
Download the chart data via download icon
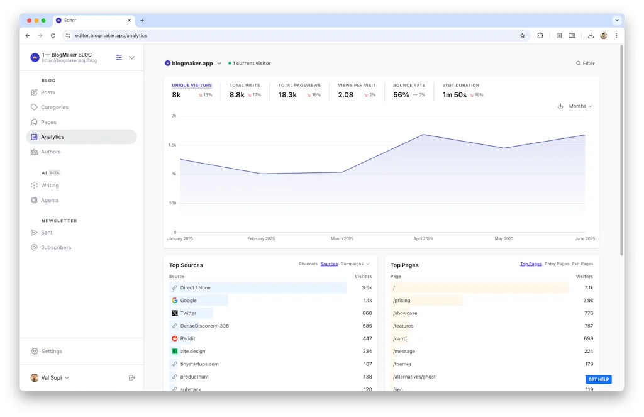click(x=560, y=106)
